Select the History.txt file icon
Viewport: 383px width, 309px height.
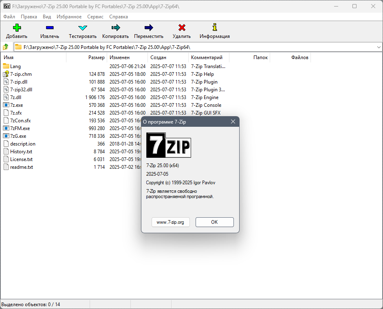tap(6, 151)
